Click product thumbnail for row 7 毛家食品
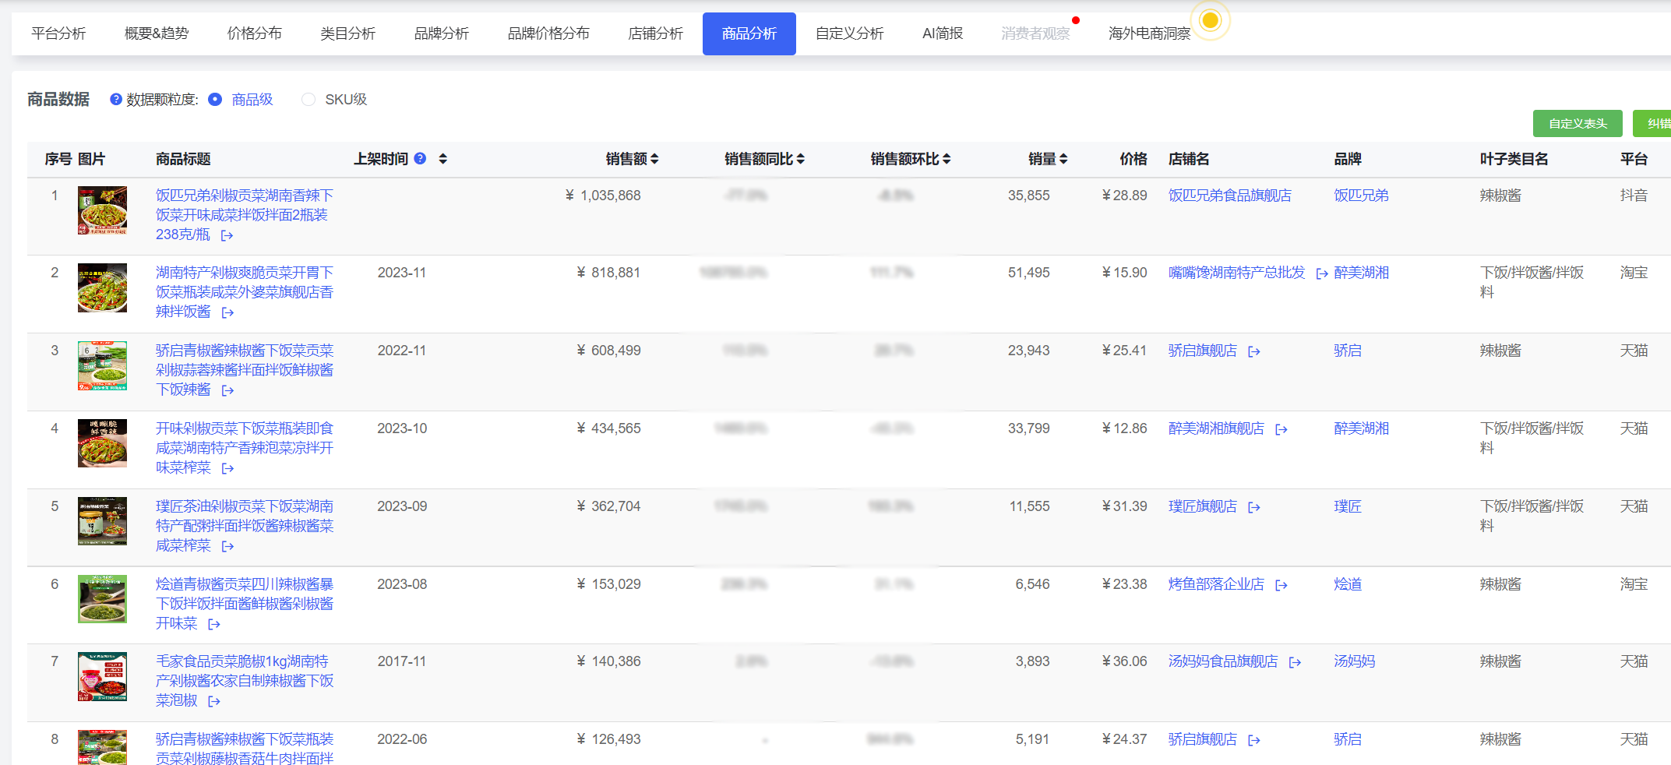Viewport: 1671px width, 765px height. (102, 676)
